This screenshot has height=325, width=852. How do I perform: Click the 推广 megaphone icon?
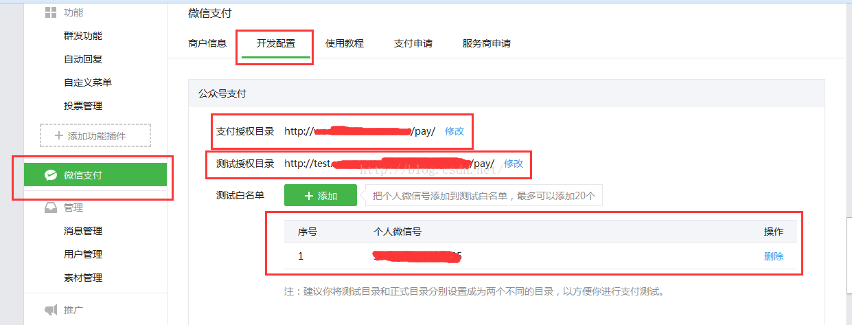(x=51, y=310)
